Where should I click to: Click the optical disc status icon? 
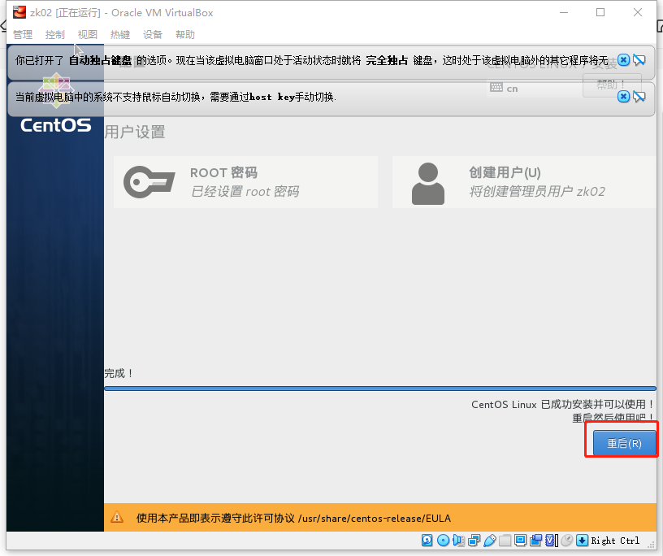443,541
